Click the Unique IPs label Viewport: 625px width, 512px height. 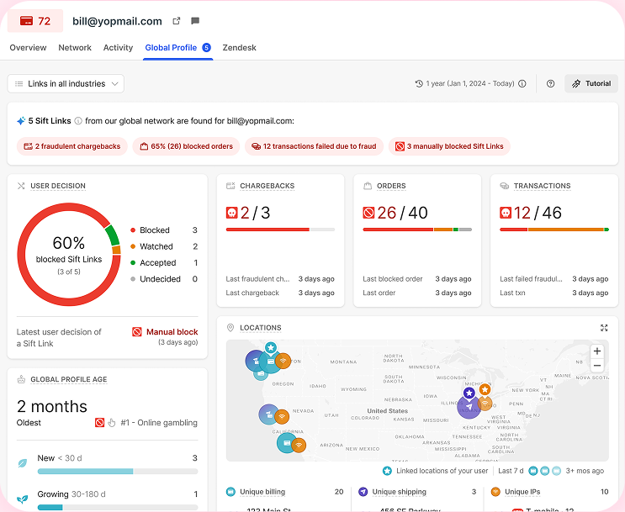[x=522, y=492]
